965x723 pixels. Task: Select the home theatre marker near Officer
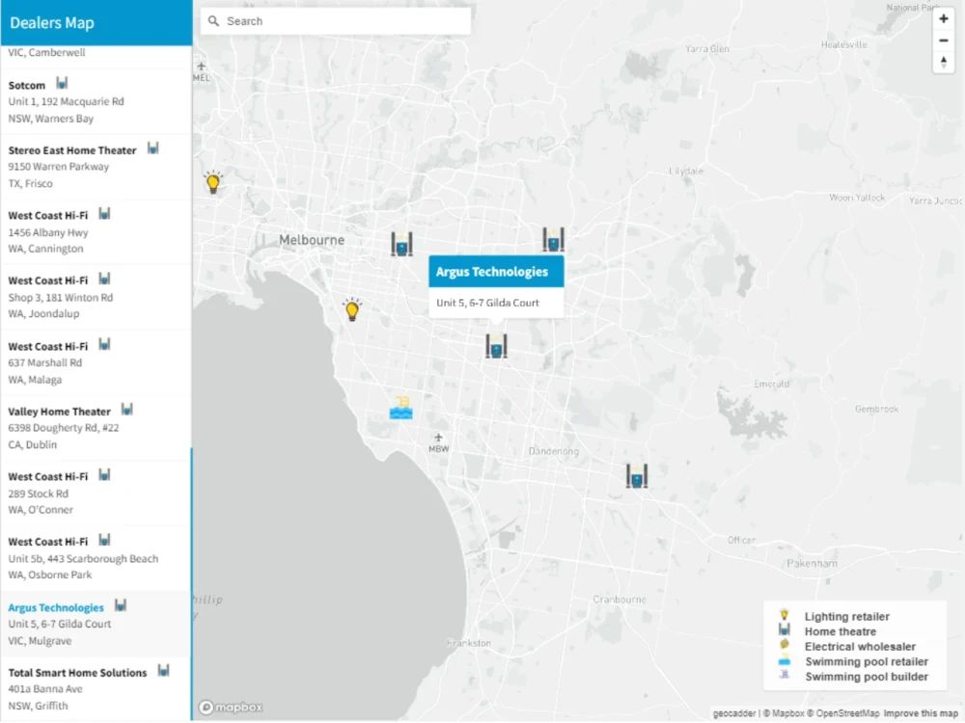(x=635, y=474)
